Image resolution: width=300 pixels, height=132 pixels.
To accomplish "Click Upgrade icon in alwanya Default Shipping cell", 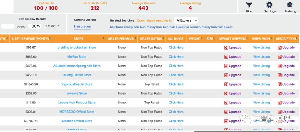I will [x=226, y=94].
